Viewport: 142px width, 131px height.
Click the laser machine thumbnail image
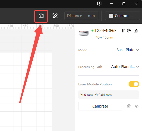point(84,33)
